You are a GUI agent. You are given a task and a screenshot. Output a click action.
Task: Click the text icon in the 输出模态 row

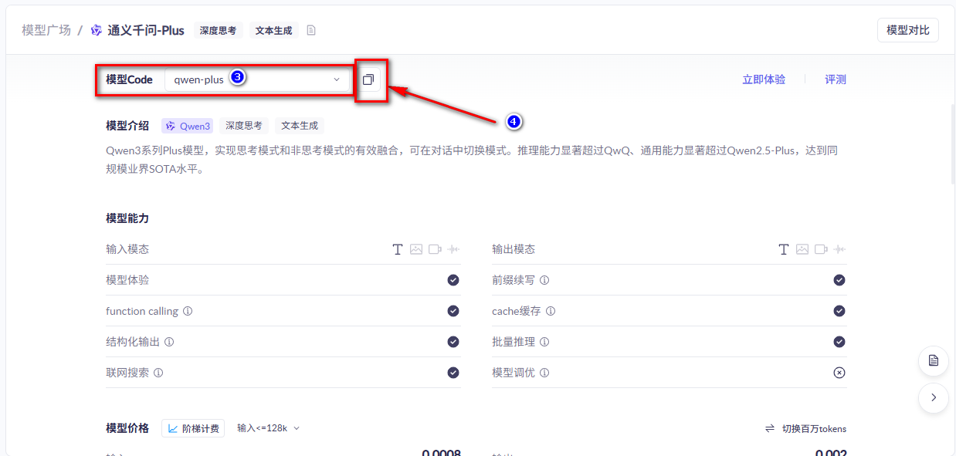784,249
